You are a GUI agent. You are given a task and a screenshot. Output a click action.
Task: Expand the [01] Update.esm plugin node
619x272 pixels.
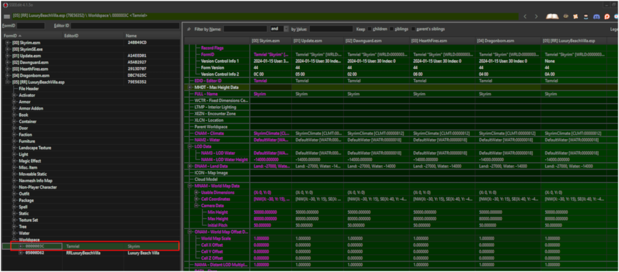click(8, 56)
